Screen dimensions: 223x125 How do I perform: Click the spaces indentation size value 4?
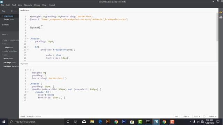coord(216,116)
